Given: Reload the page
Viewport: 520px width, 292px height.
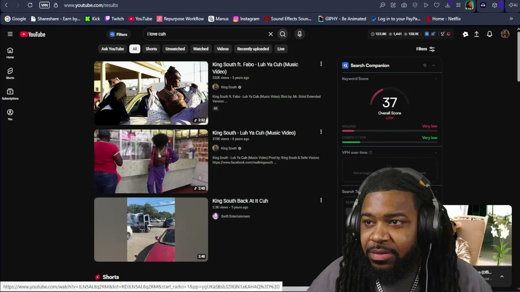Looking at the screenshot, I should point(30,5).
